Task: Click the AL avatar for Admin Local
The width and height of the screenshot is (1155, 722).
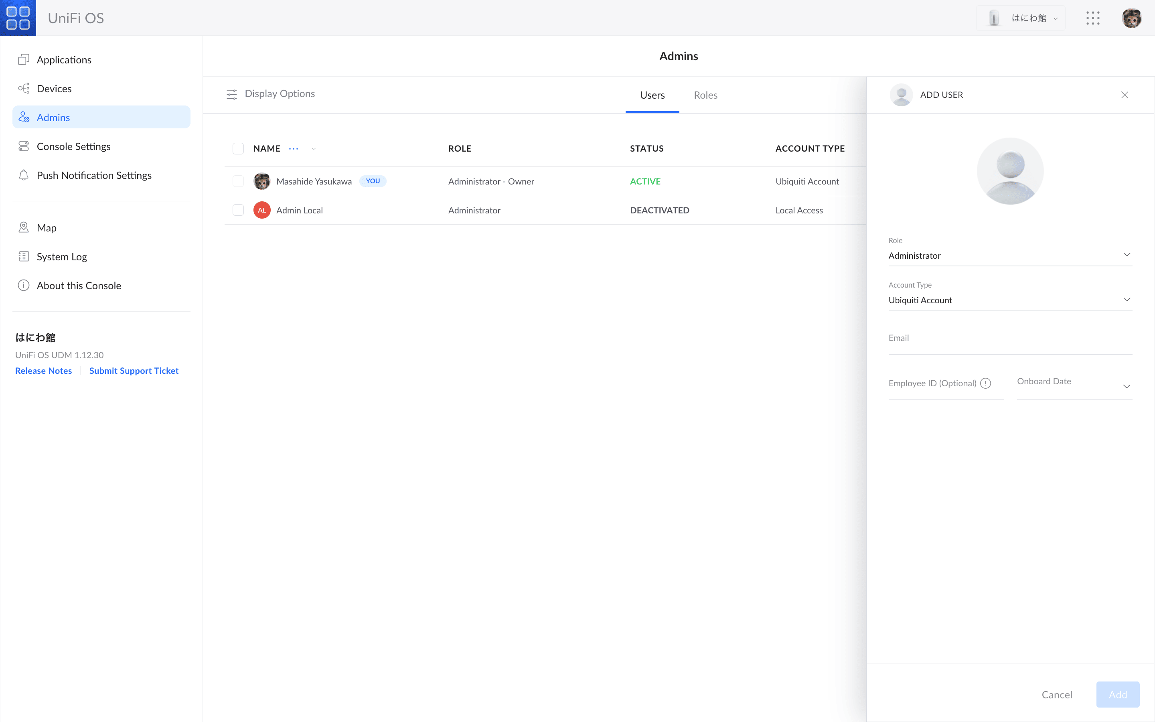Action: click(261, 210)
